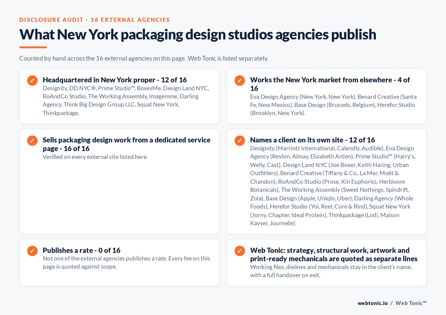
Task: Click the text 'Working files, dielines and mechanicals stay'
Action: pyautogui.click(x=331, y=271)
